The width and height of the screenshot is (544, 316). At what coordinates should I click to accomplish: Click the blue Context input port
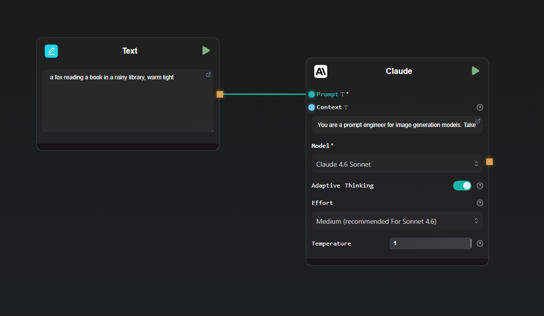(x=311, y=107)
